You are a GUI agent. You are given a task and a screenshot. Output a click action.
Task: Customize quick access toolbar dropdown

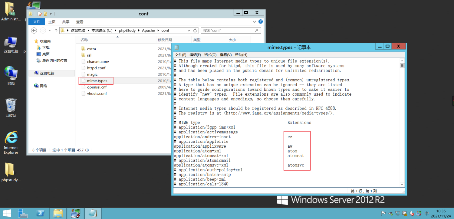pyautogui.click(x=51, y=14)
